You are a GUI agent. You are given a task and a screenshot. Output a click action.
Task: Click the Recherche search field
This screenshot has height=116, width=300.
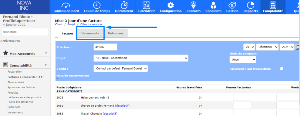[25, 32]
